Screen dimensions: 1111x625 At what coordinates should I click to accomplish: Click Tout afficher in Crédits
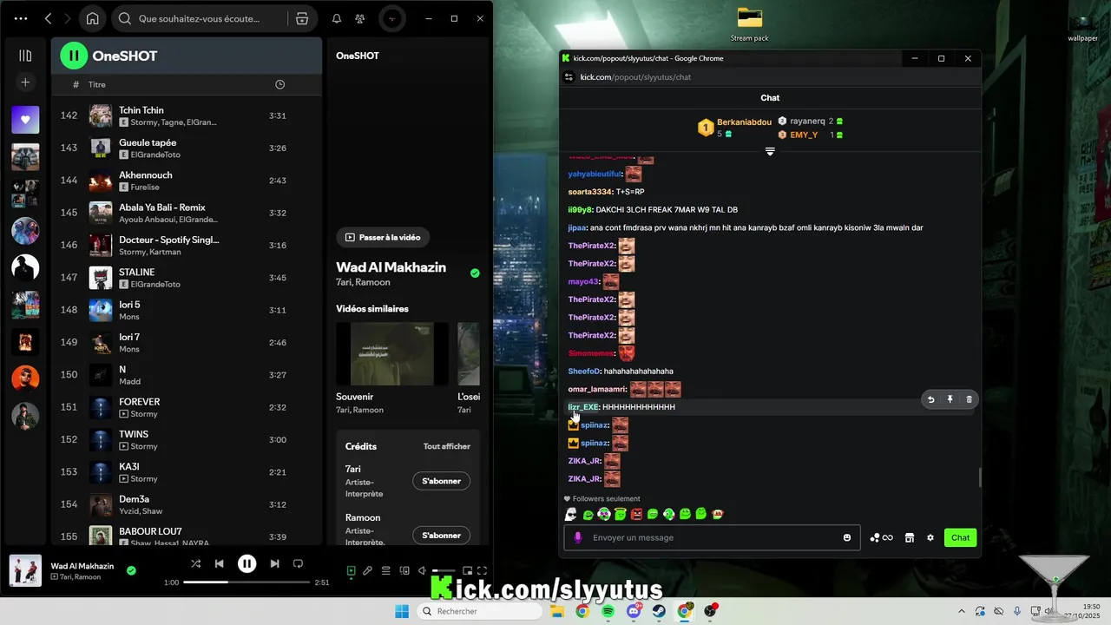coord(446,446)
